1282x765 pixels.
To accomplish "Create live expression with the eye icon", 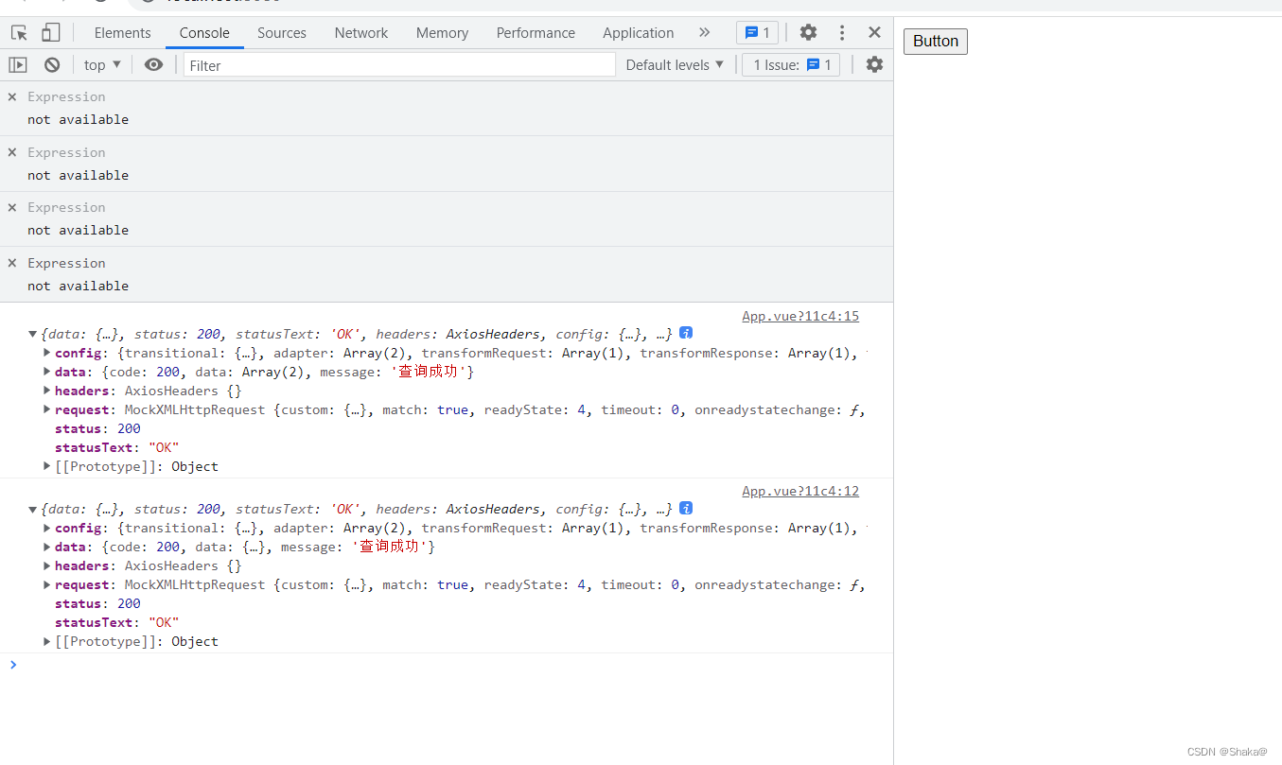I will 153,65.
